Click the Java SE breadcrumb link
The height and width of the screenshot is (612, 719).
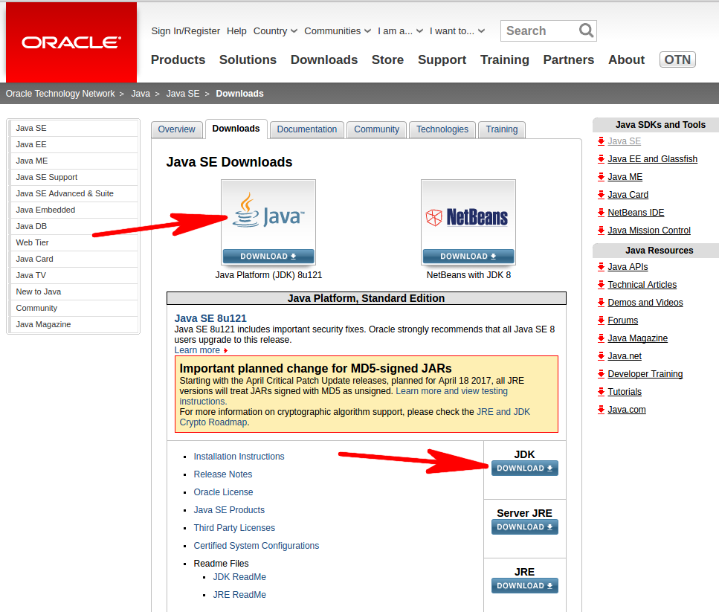click(x=182, y=94)
